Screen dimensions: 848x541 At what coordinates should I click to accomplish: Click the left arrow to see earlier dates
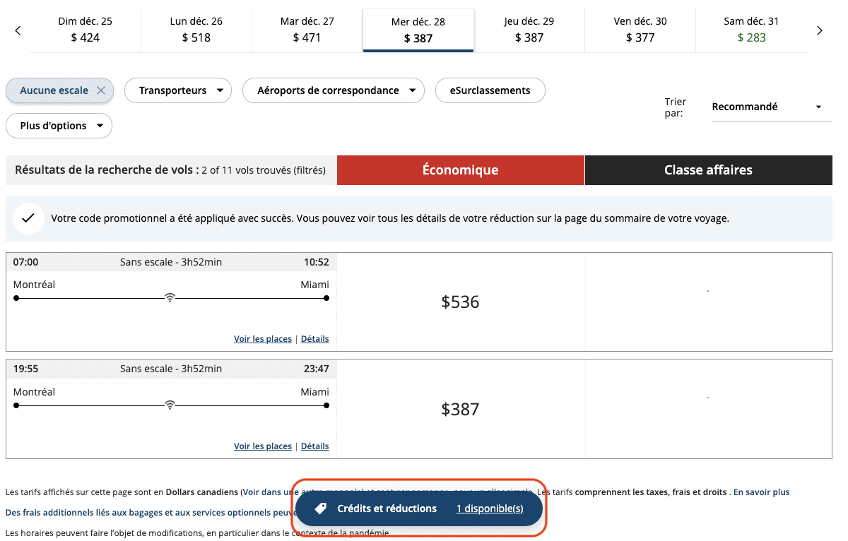tap(17, 30)
